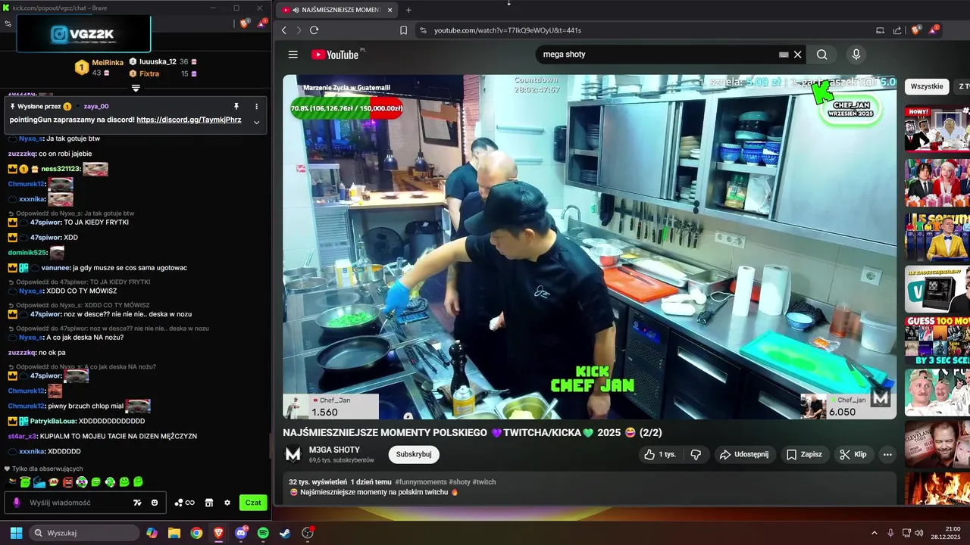The width and height of the screenshot is (970, 545).
Task: Open the #twitch hashtag link
Action: click(x=483, y=482)
